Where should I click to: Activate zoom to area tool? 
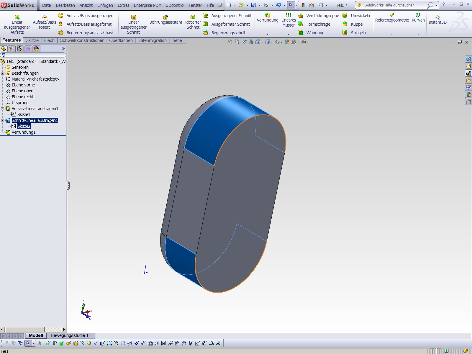pyautogui.click(x=237, y=42)
